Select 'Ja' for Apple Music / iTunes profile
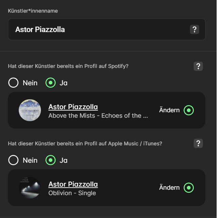218x218 pixels. pyautogui.click(x=50, y=160)
